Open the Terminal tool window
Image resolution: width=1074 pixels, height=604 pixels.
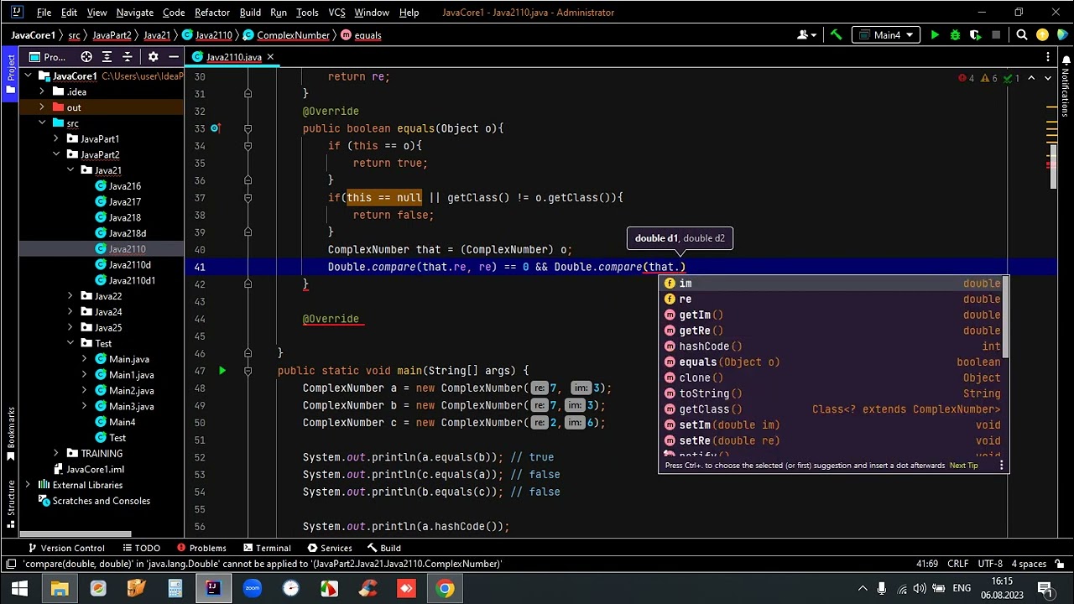click(x=266, y=548)
